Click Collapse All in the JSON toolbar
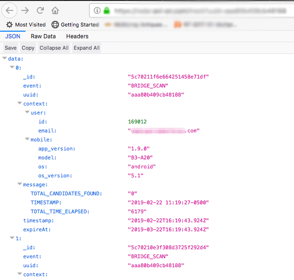Image resolution: width=294 pixels, height=280 pixels. [x=54, y=48]
